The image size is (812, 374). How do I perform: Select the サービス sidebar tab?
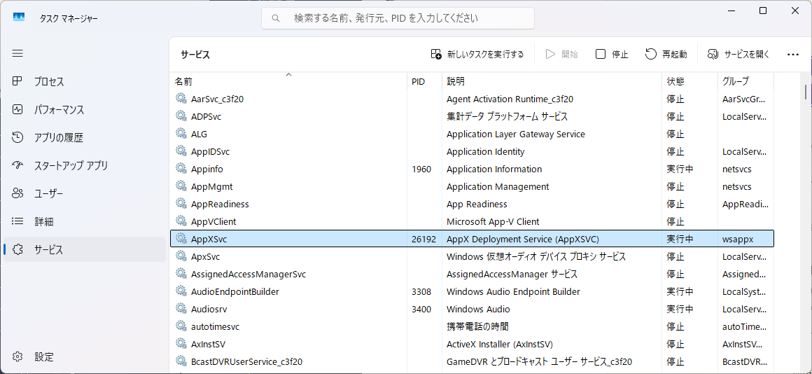coord(48,249)
